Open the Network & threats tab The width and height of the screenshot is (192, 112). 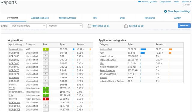click(67, 18)
